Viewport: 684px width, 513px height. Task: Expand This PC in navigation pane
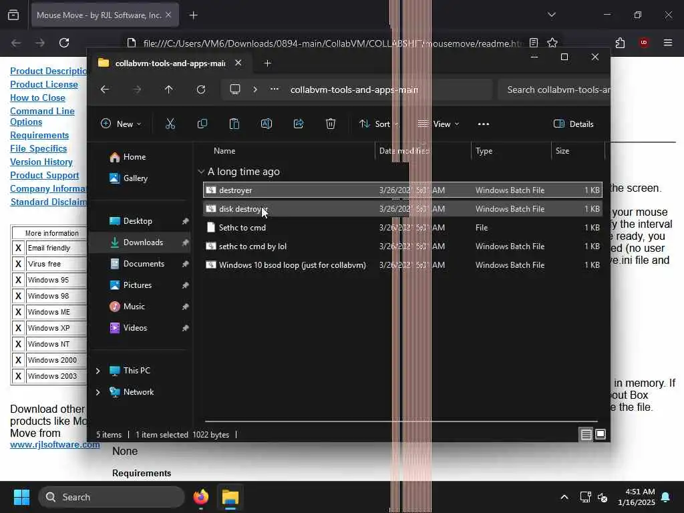98,371
